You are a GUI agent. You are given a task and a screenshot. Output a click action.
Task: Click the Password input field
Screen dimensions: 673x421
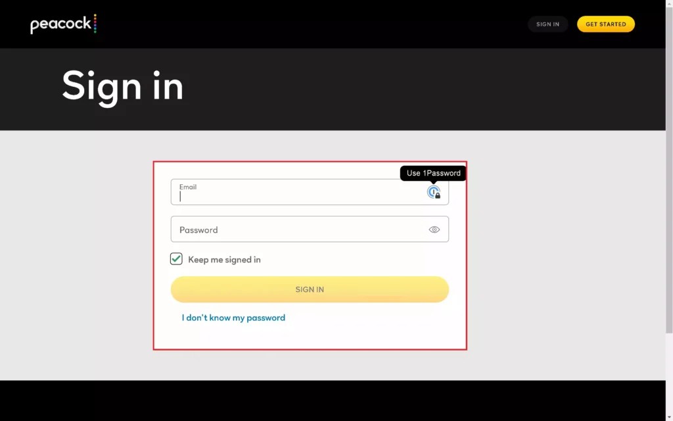coord(296,229)
